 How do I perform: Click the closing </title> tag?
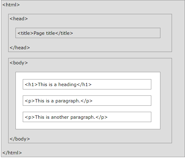[64, 33]
